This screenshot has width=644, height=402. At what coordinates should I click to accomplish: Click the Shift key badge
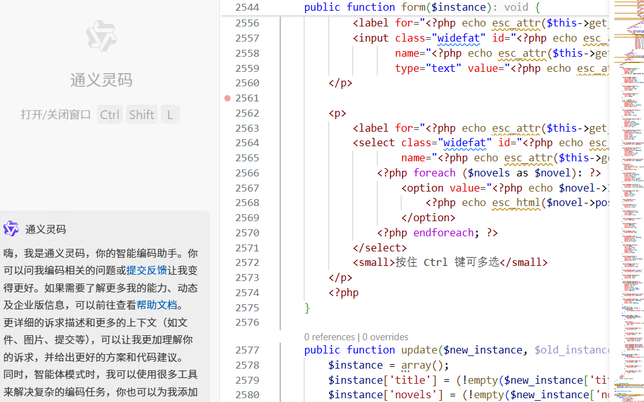[141, 115]
